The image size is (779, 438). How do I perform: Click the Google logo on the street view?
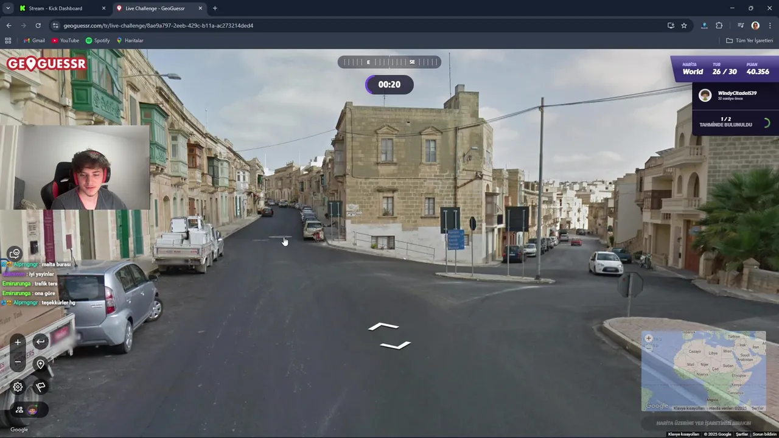click(x=19, y=429)
